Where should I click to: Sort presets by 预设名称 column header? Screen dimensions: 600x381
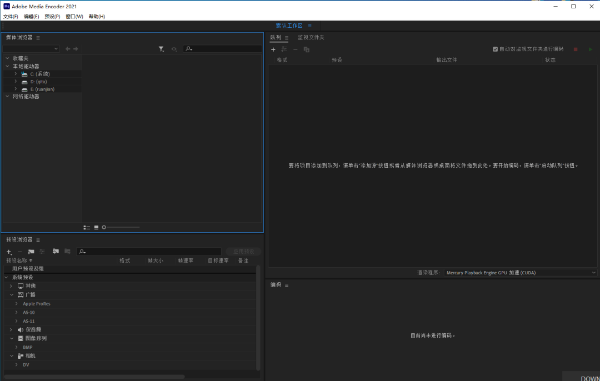click(17, 261)
